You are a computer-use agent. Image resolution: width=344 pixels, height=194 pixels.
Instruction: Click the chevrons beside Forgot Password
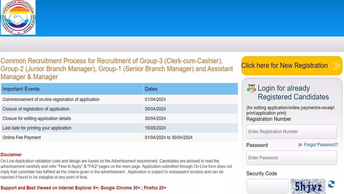tap(300, 145)
